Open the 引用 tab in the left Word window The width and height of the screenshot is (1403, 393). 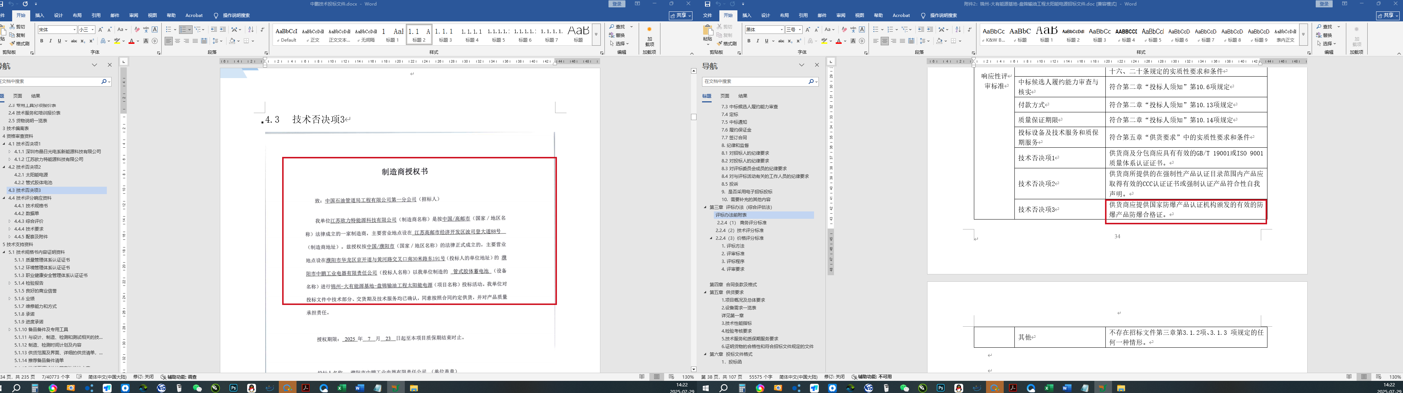tap(96, 15)
